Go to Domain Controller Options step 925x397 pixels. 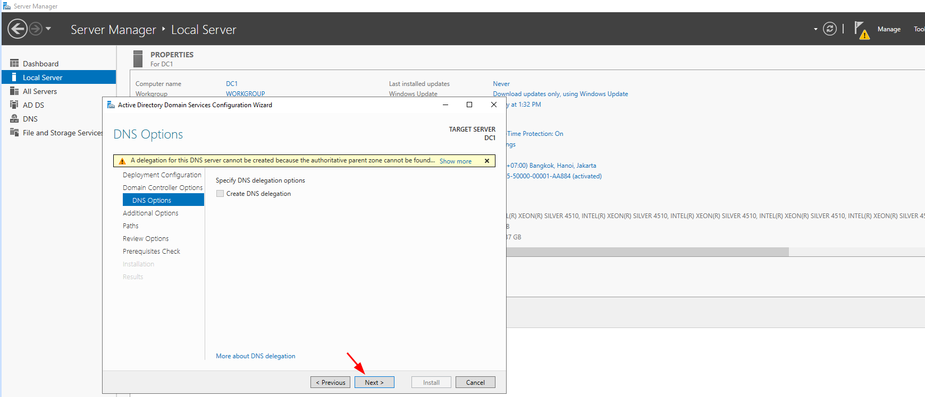coord(163,187)
